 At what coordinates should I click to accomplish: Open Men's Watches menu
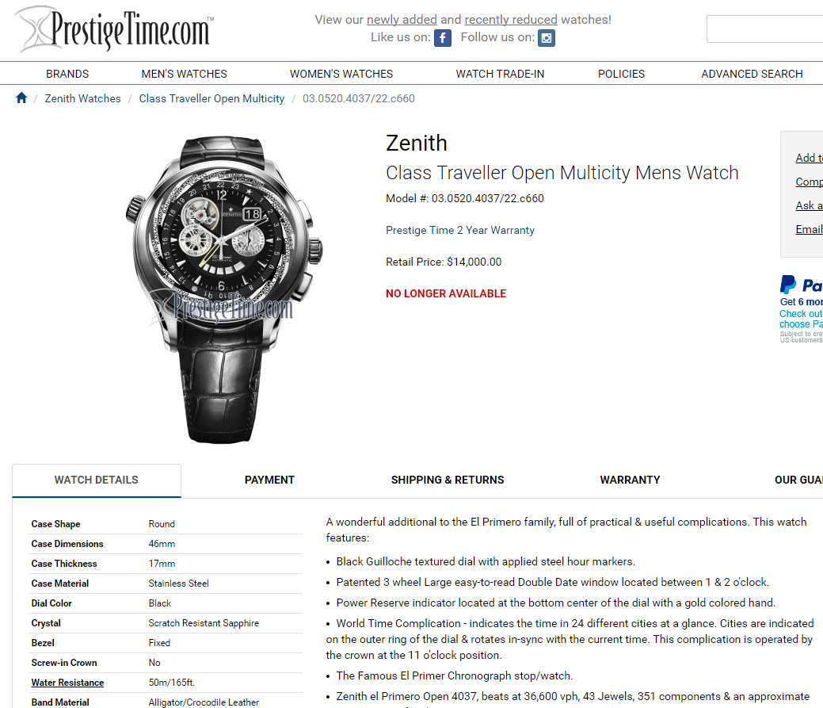point(185,74)
